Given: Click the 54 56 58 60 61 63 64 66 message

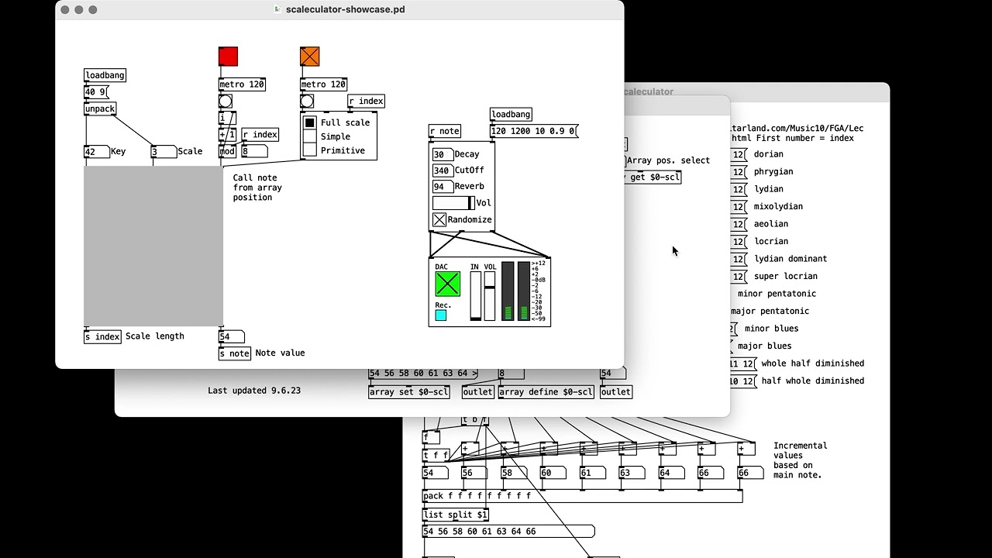Looking at the screenshot, I should [x=508, y=532].
